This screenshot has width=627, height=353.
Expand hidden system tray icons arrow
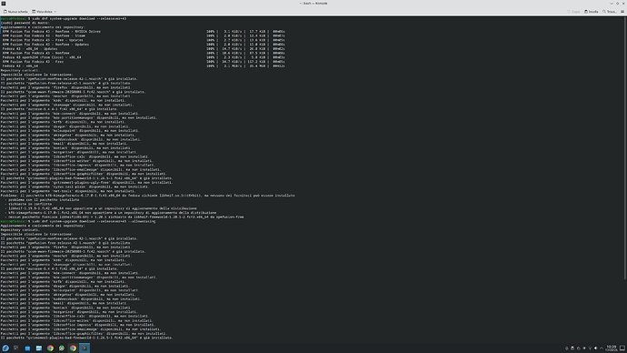point(602,348)
